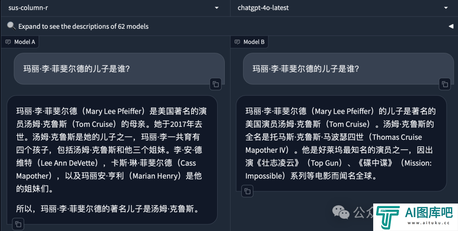Viewport: 458px width, 231px height.
Task: Click the question bubble in Model A panel
Action: [x=119, y=69]
